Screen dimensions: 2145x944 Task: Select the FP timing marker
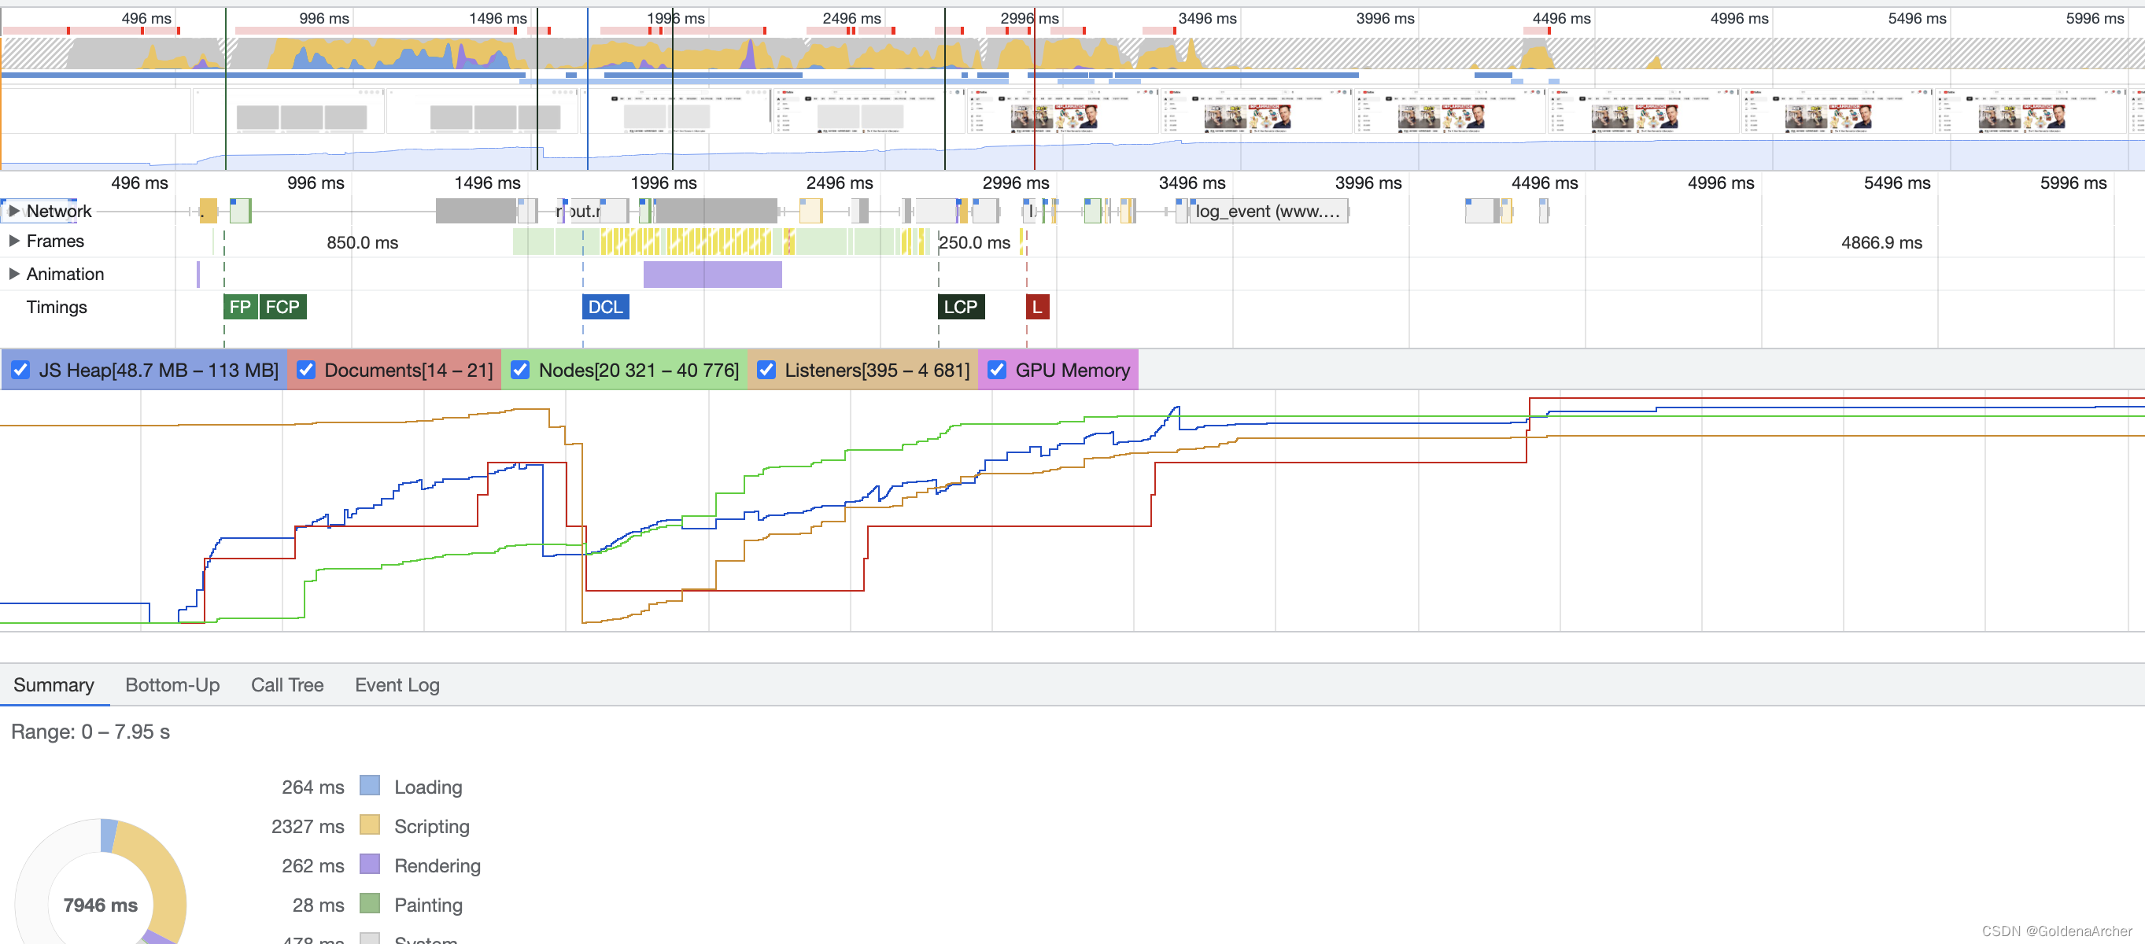pyautogui.click(x=241, y=307)
